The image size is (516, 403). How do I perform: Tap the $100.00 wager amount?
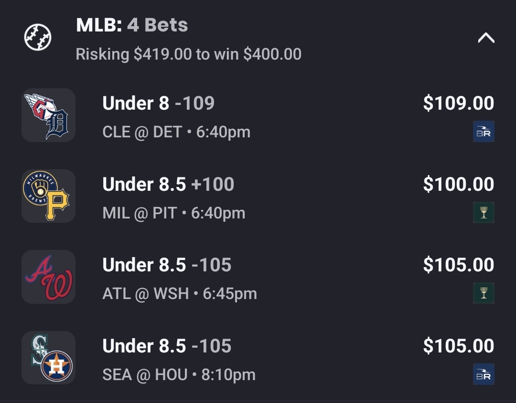458,185
